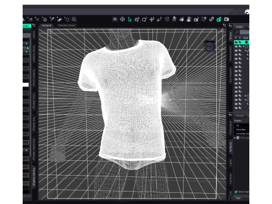
Task: Create new null dotted-circle icon
Action: [x=67, y=19]
